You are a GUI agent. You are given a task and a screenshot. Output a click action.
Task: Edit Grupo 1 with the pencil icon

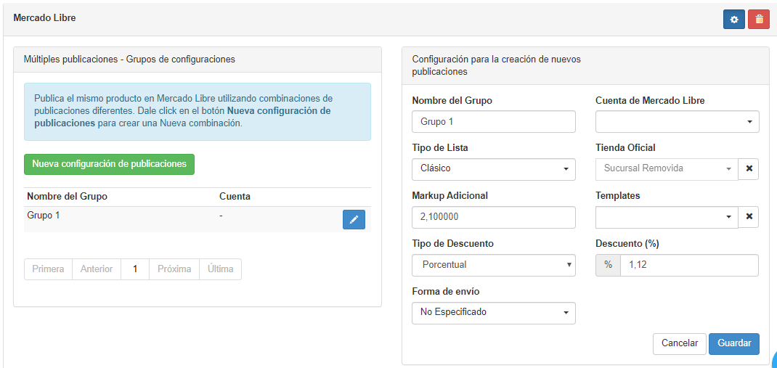pos(354,219)
